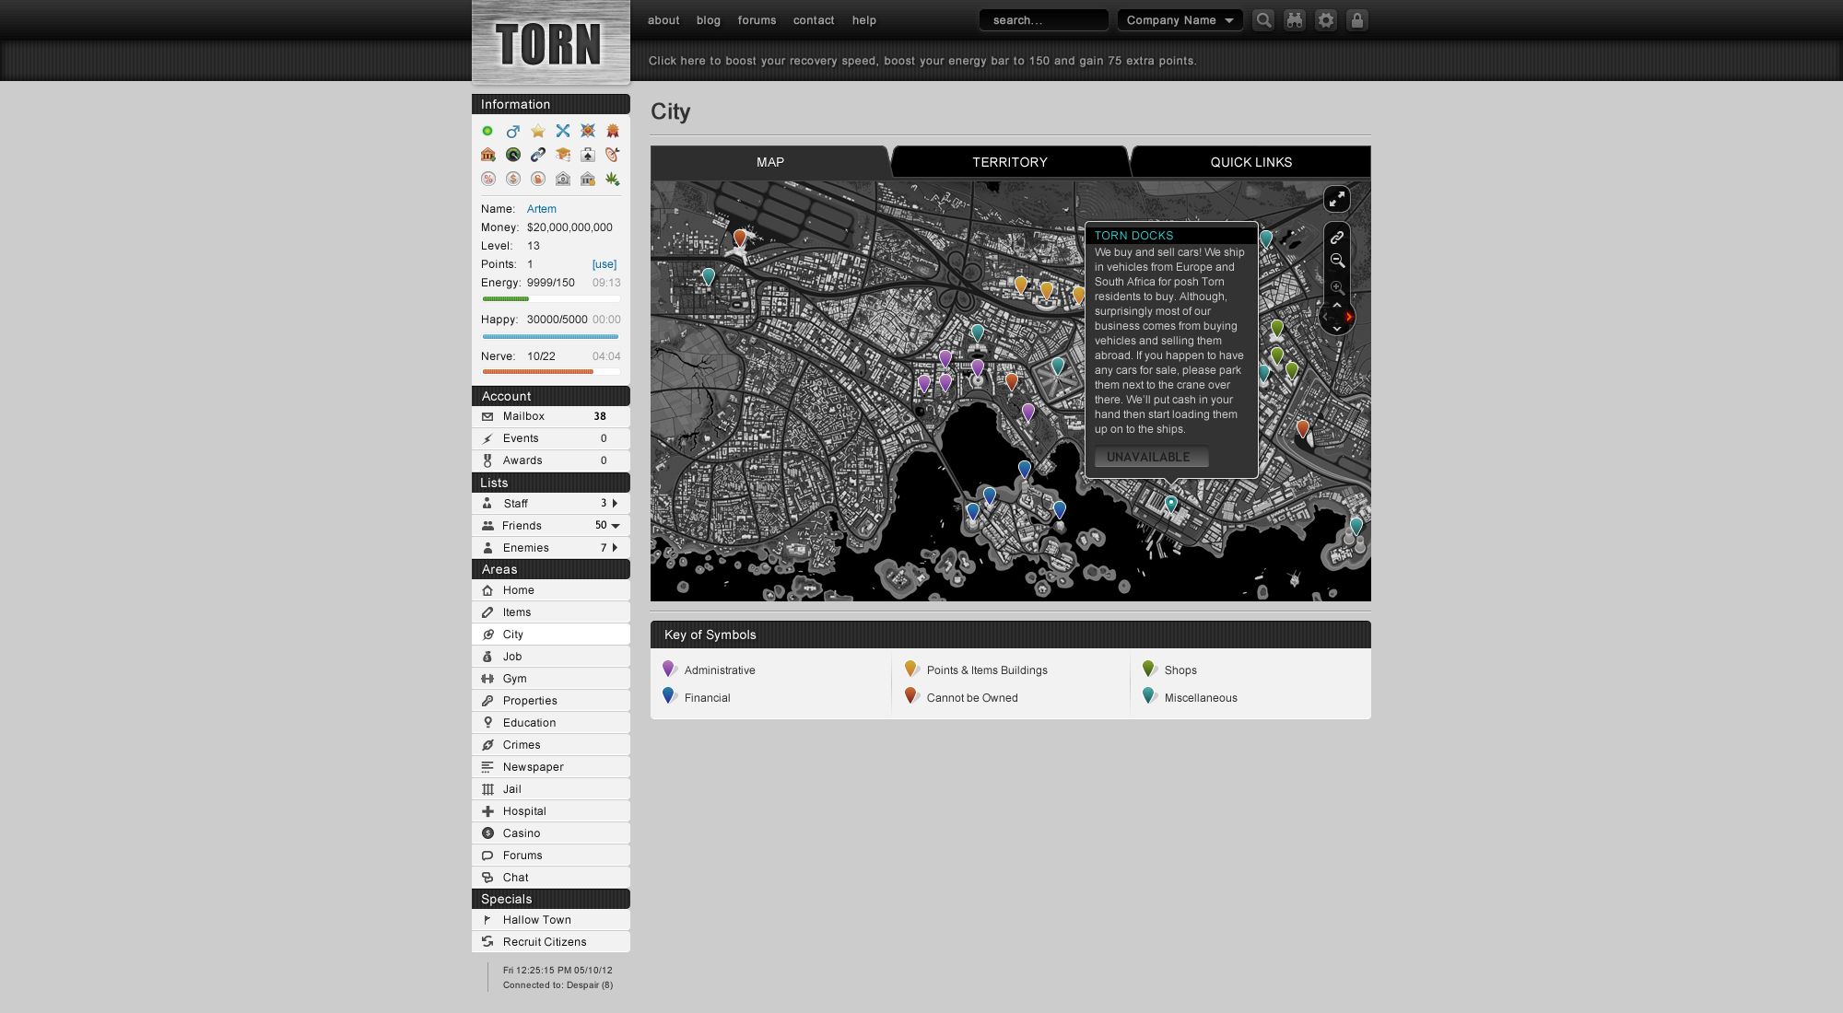
Task: Expand the map to fullscreen
Action: [x=1337, y=199]
